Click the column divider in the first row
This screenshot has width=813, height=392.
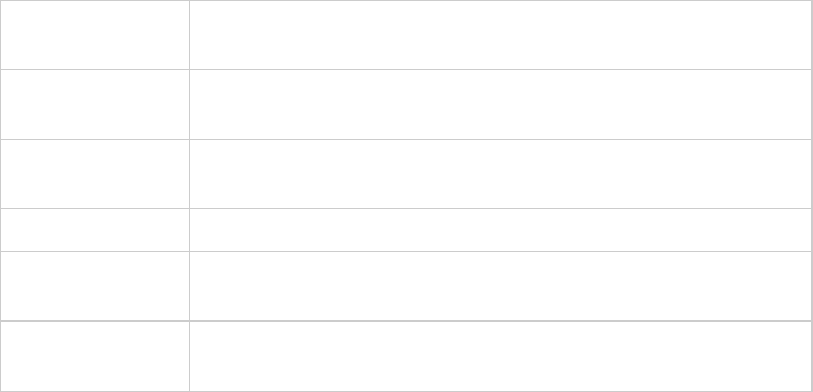pos(189,35)
